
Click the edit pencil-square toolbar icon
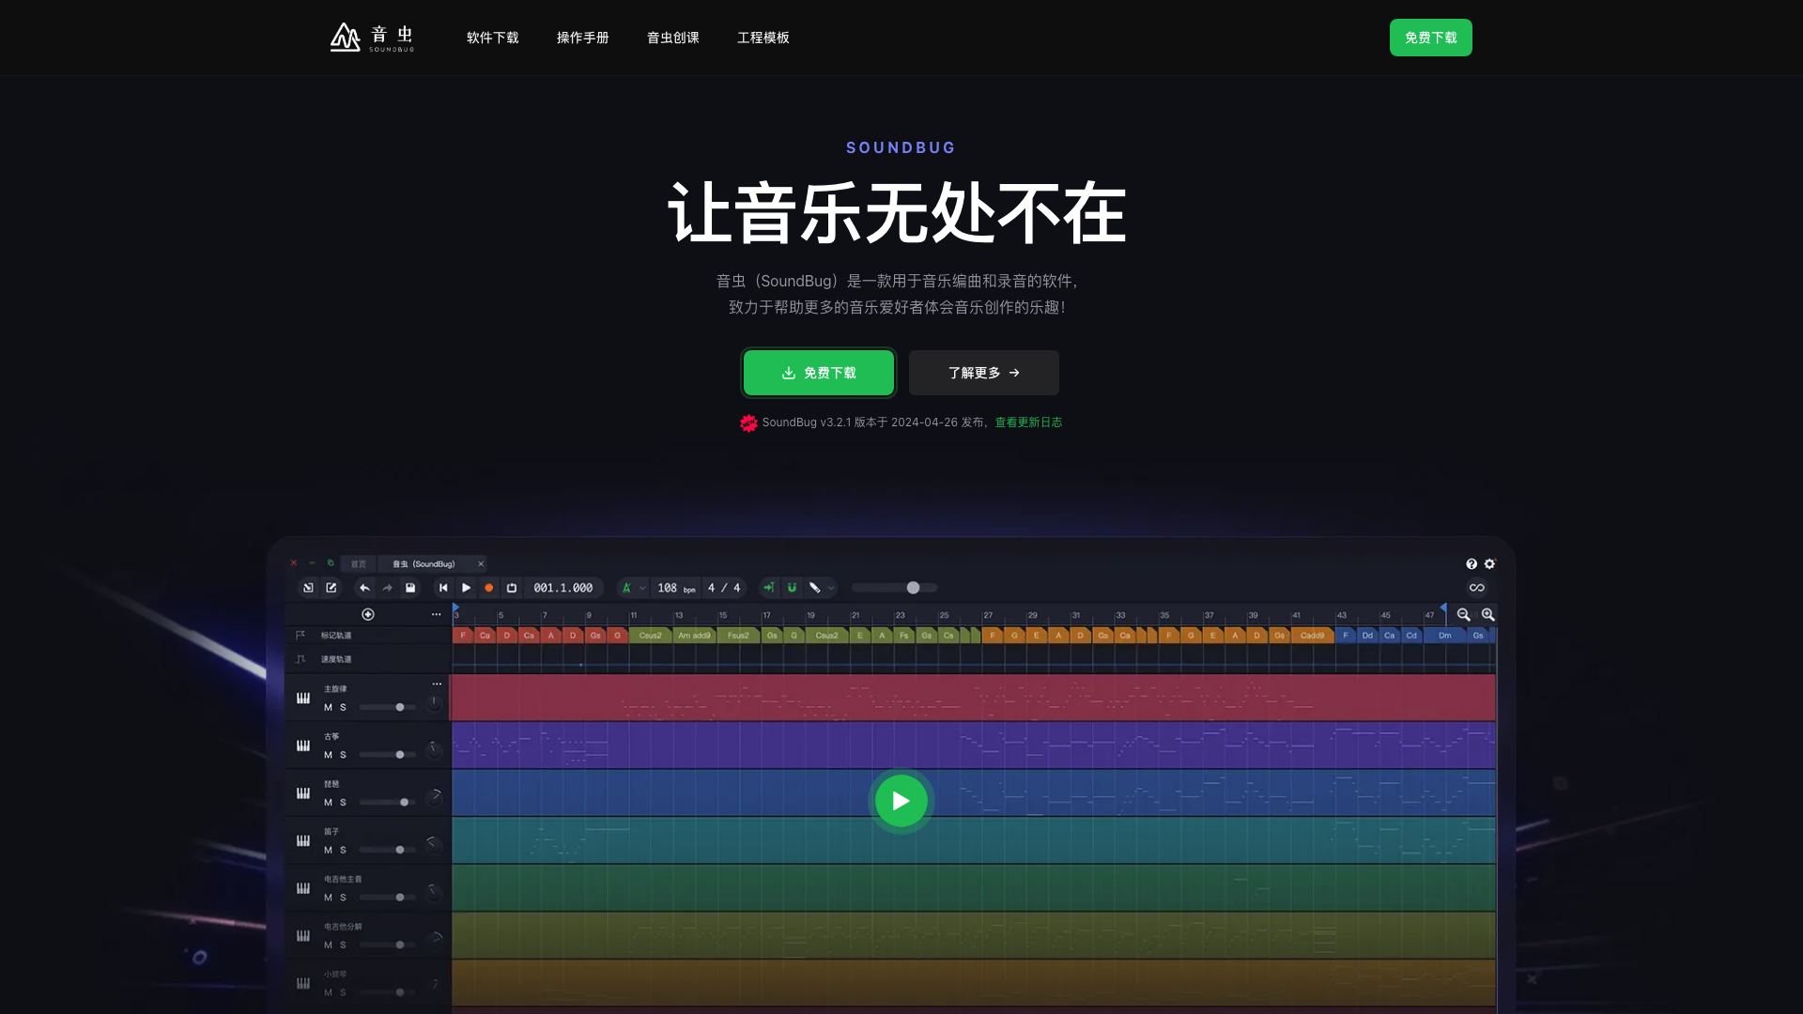(x=331, y=588)
